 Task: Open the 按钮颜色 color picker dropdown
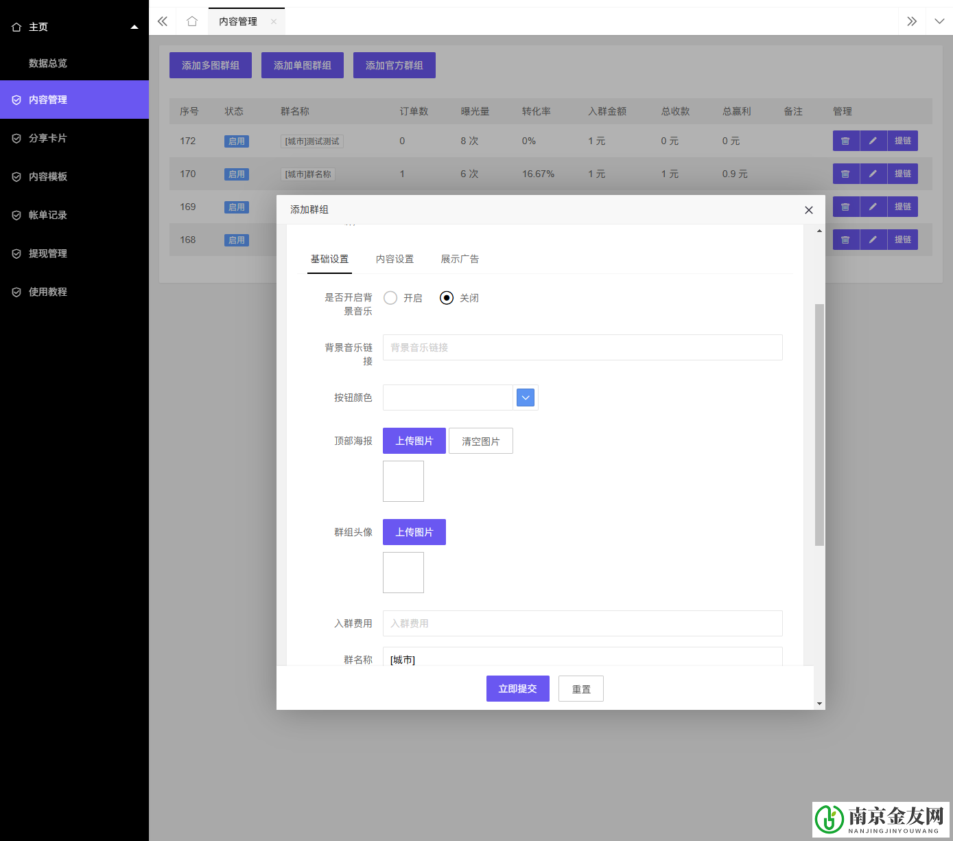pos(525,398)
